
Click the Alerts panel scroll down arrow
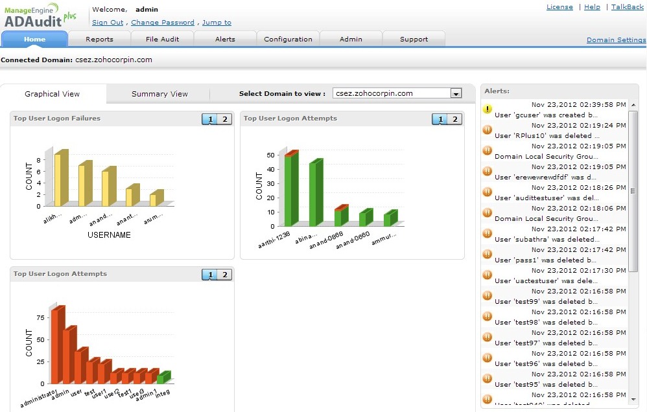pyautogui.click(x=633, y=399)
